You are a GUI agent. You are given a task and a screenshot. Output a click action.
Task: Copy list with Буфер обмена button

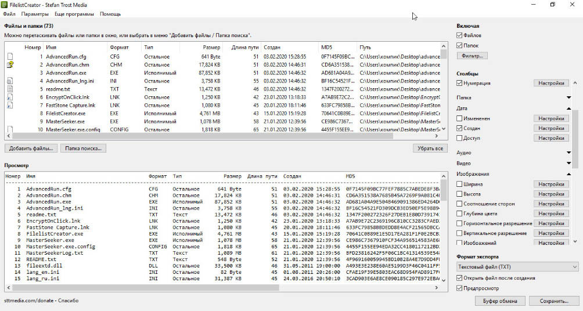(500, 301)
